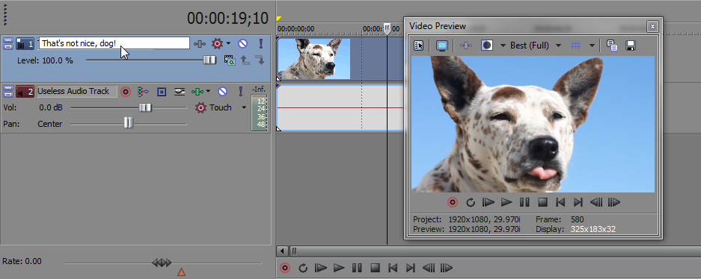701x279 pixels.
Task: Click the Rate slider orange triangle handle
Action: 181,272
